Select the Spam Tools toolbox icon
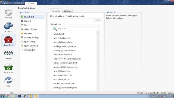This screenshot has height=98, width=174. click(x=8, y=39)
